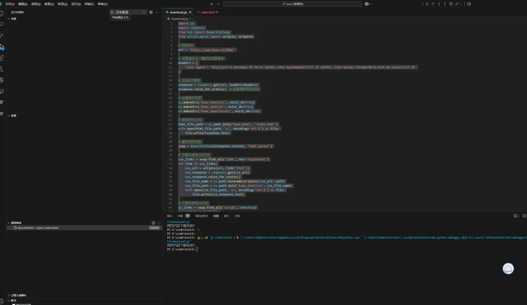Image resolution: width=527 pixels, height=305 pixels.
Task: Open launch.json via the gear icon
Action: pyautogui.click(x=151, y=12)
